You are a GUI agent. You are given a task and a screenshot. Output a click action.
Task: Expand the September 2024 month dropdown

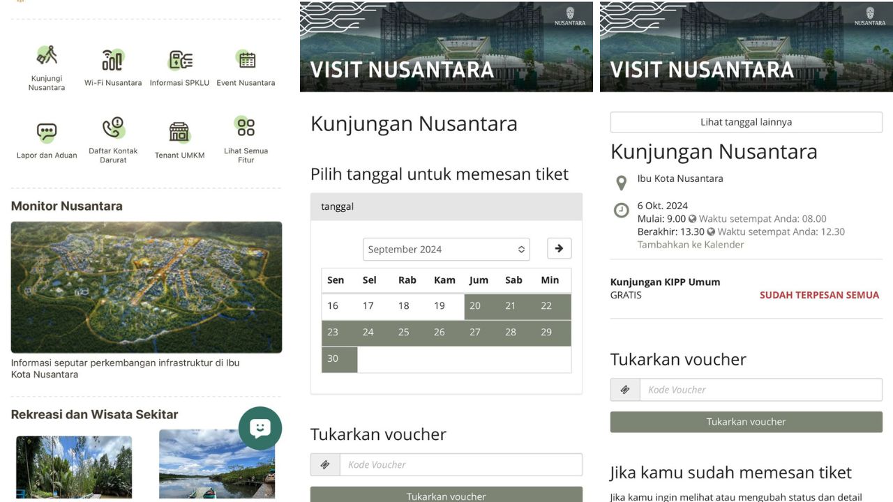pos(446,250)
